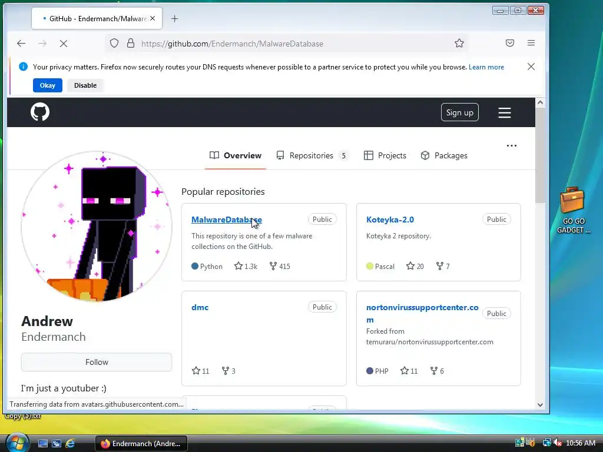Open the GitHub hamburger navigation menu
The image size is (603, 452).
click(504, 112)
